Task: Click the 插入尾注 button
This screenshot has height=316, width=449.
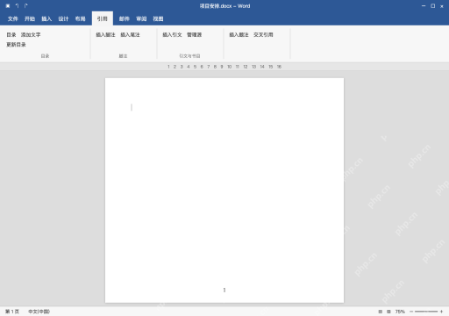Action: tap(130, 35)
